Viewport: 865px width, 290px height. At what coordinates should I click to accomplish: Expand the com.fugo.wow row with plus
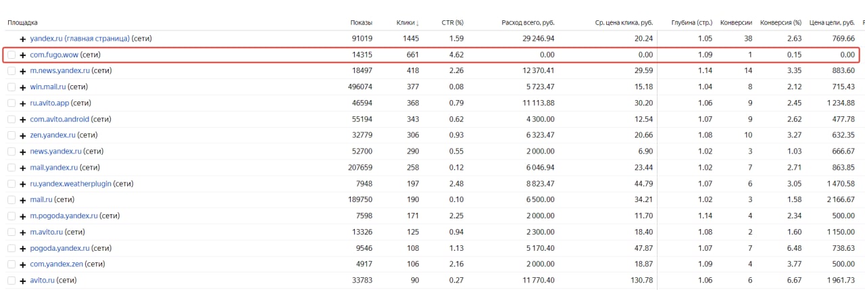[23, 55]
